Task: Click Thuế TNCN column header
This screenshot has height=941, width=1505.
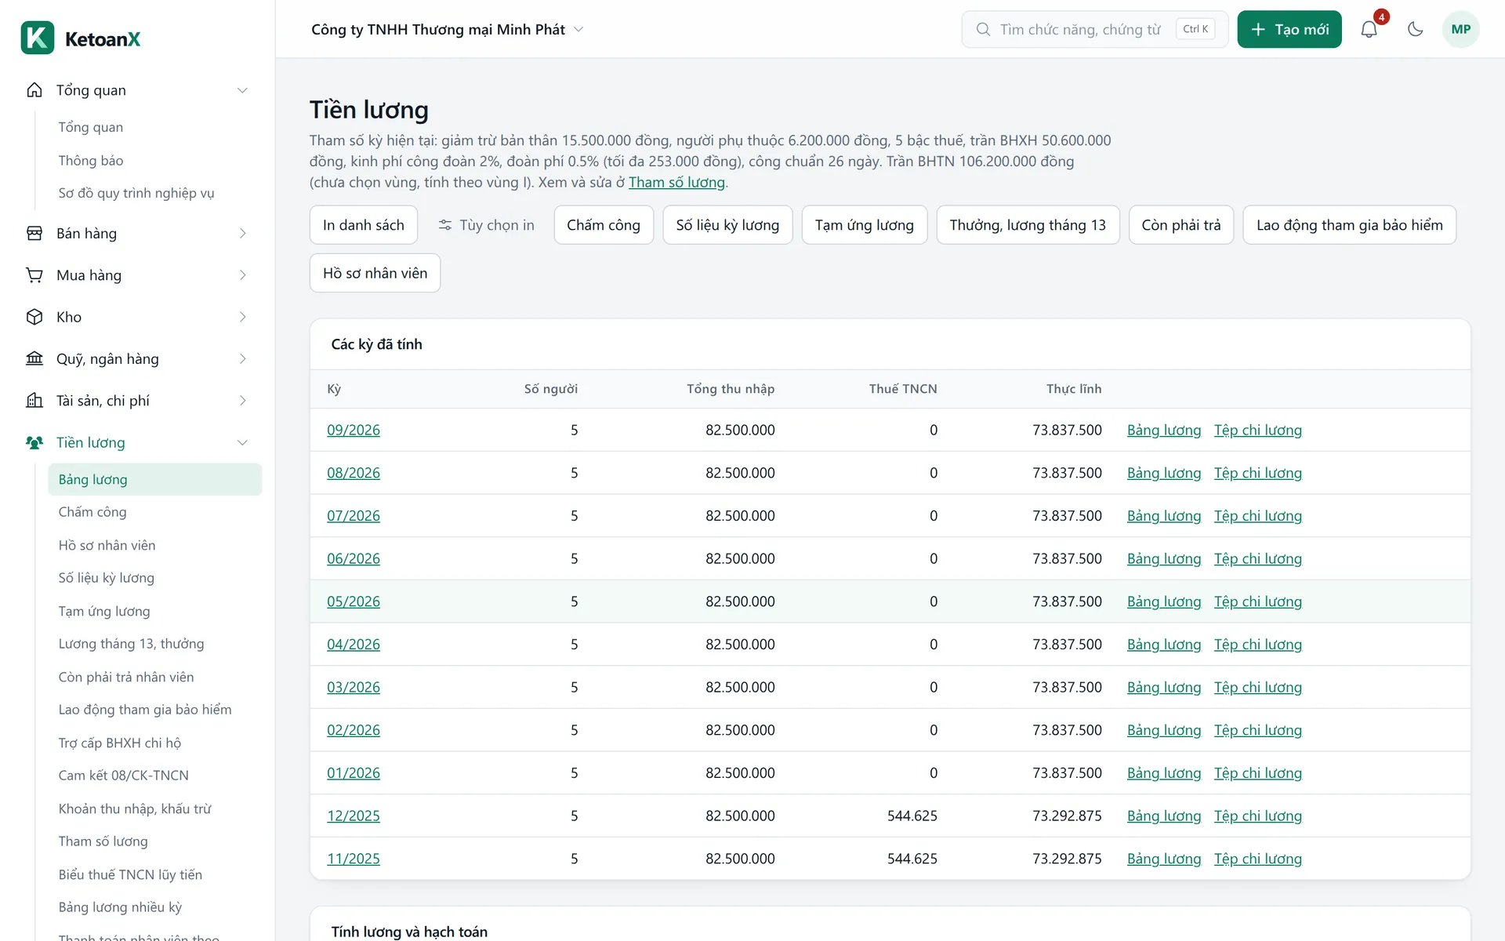Action: coord(903,389)
